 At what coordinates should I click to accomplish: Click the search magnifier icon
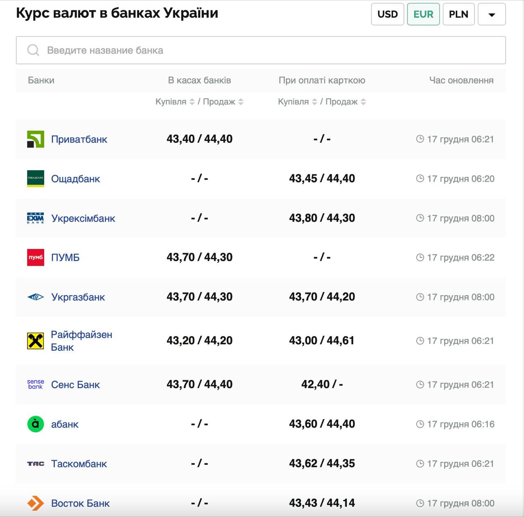point(33,50)
